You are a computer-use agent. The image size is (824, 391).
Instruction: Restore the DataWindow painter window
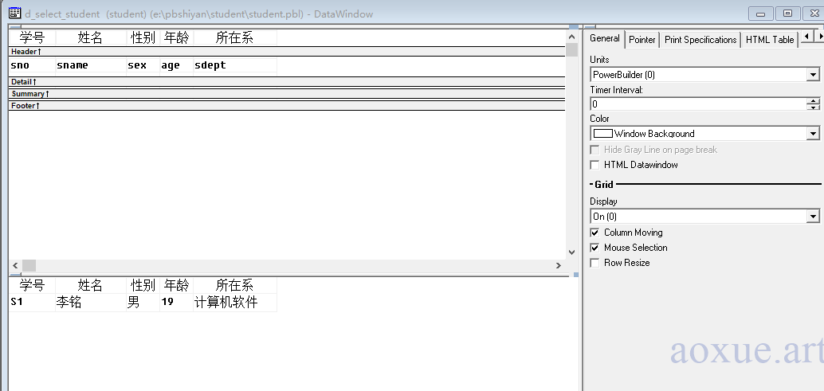[787, 14]
